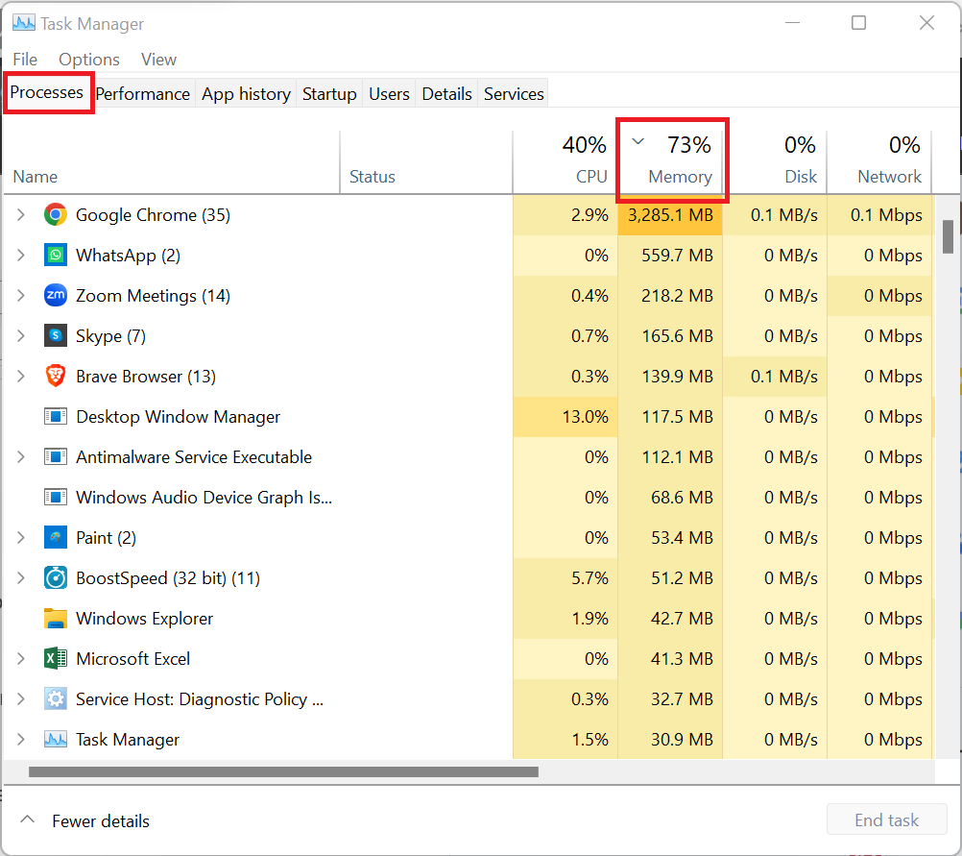The image size is (962, 856).
Task: Switch to the Performance tab
Action: point(142,94)
